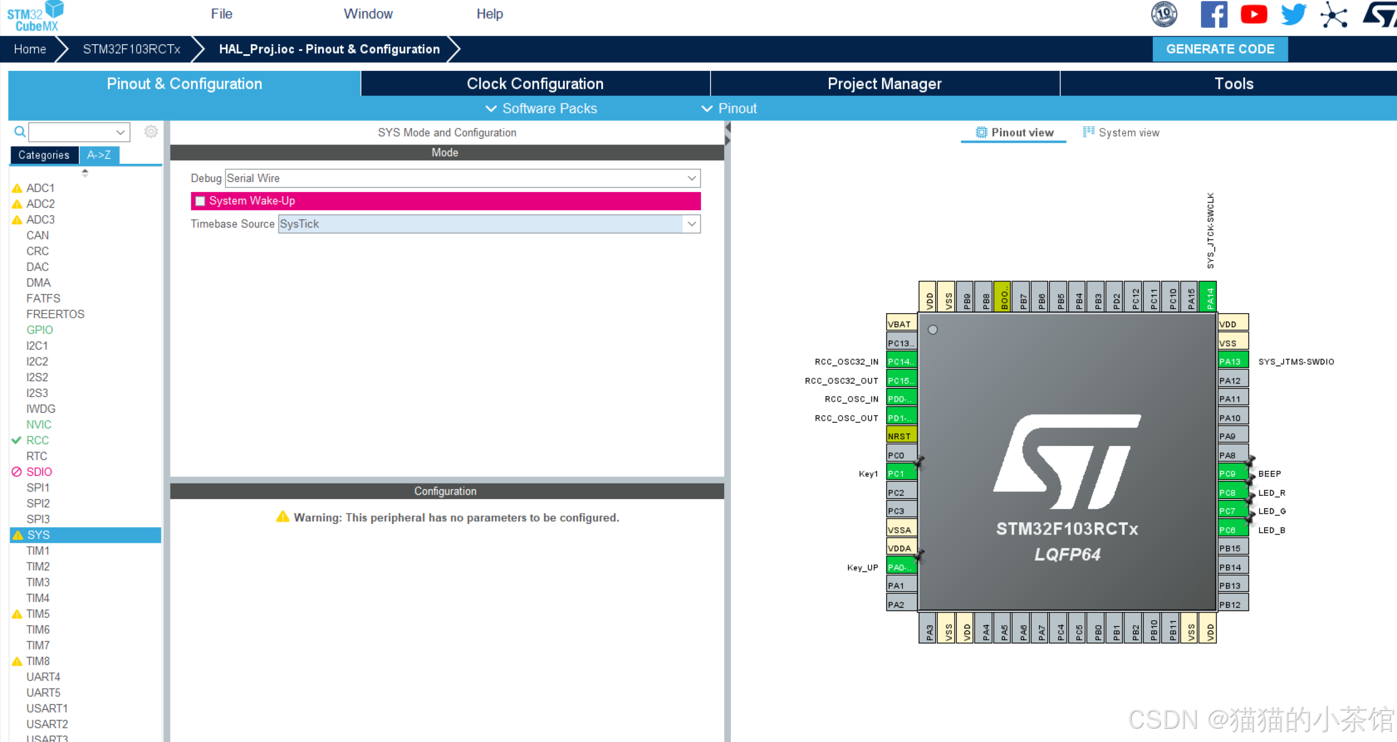Select USART1 in peripheral list
Screen dimensions: 1397x742
47,708
